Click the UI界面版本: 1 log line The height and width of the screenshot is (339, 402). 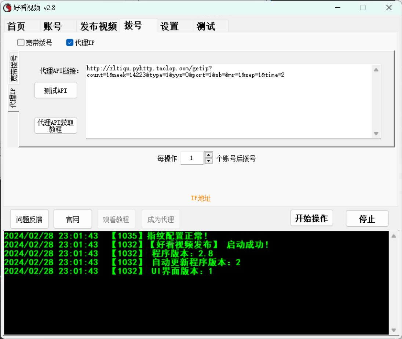(109, 271)
